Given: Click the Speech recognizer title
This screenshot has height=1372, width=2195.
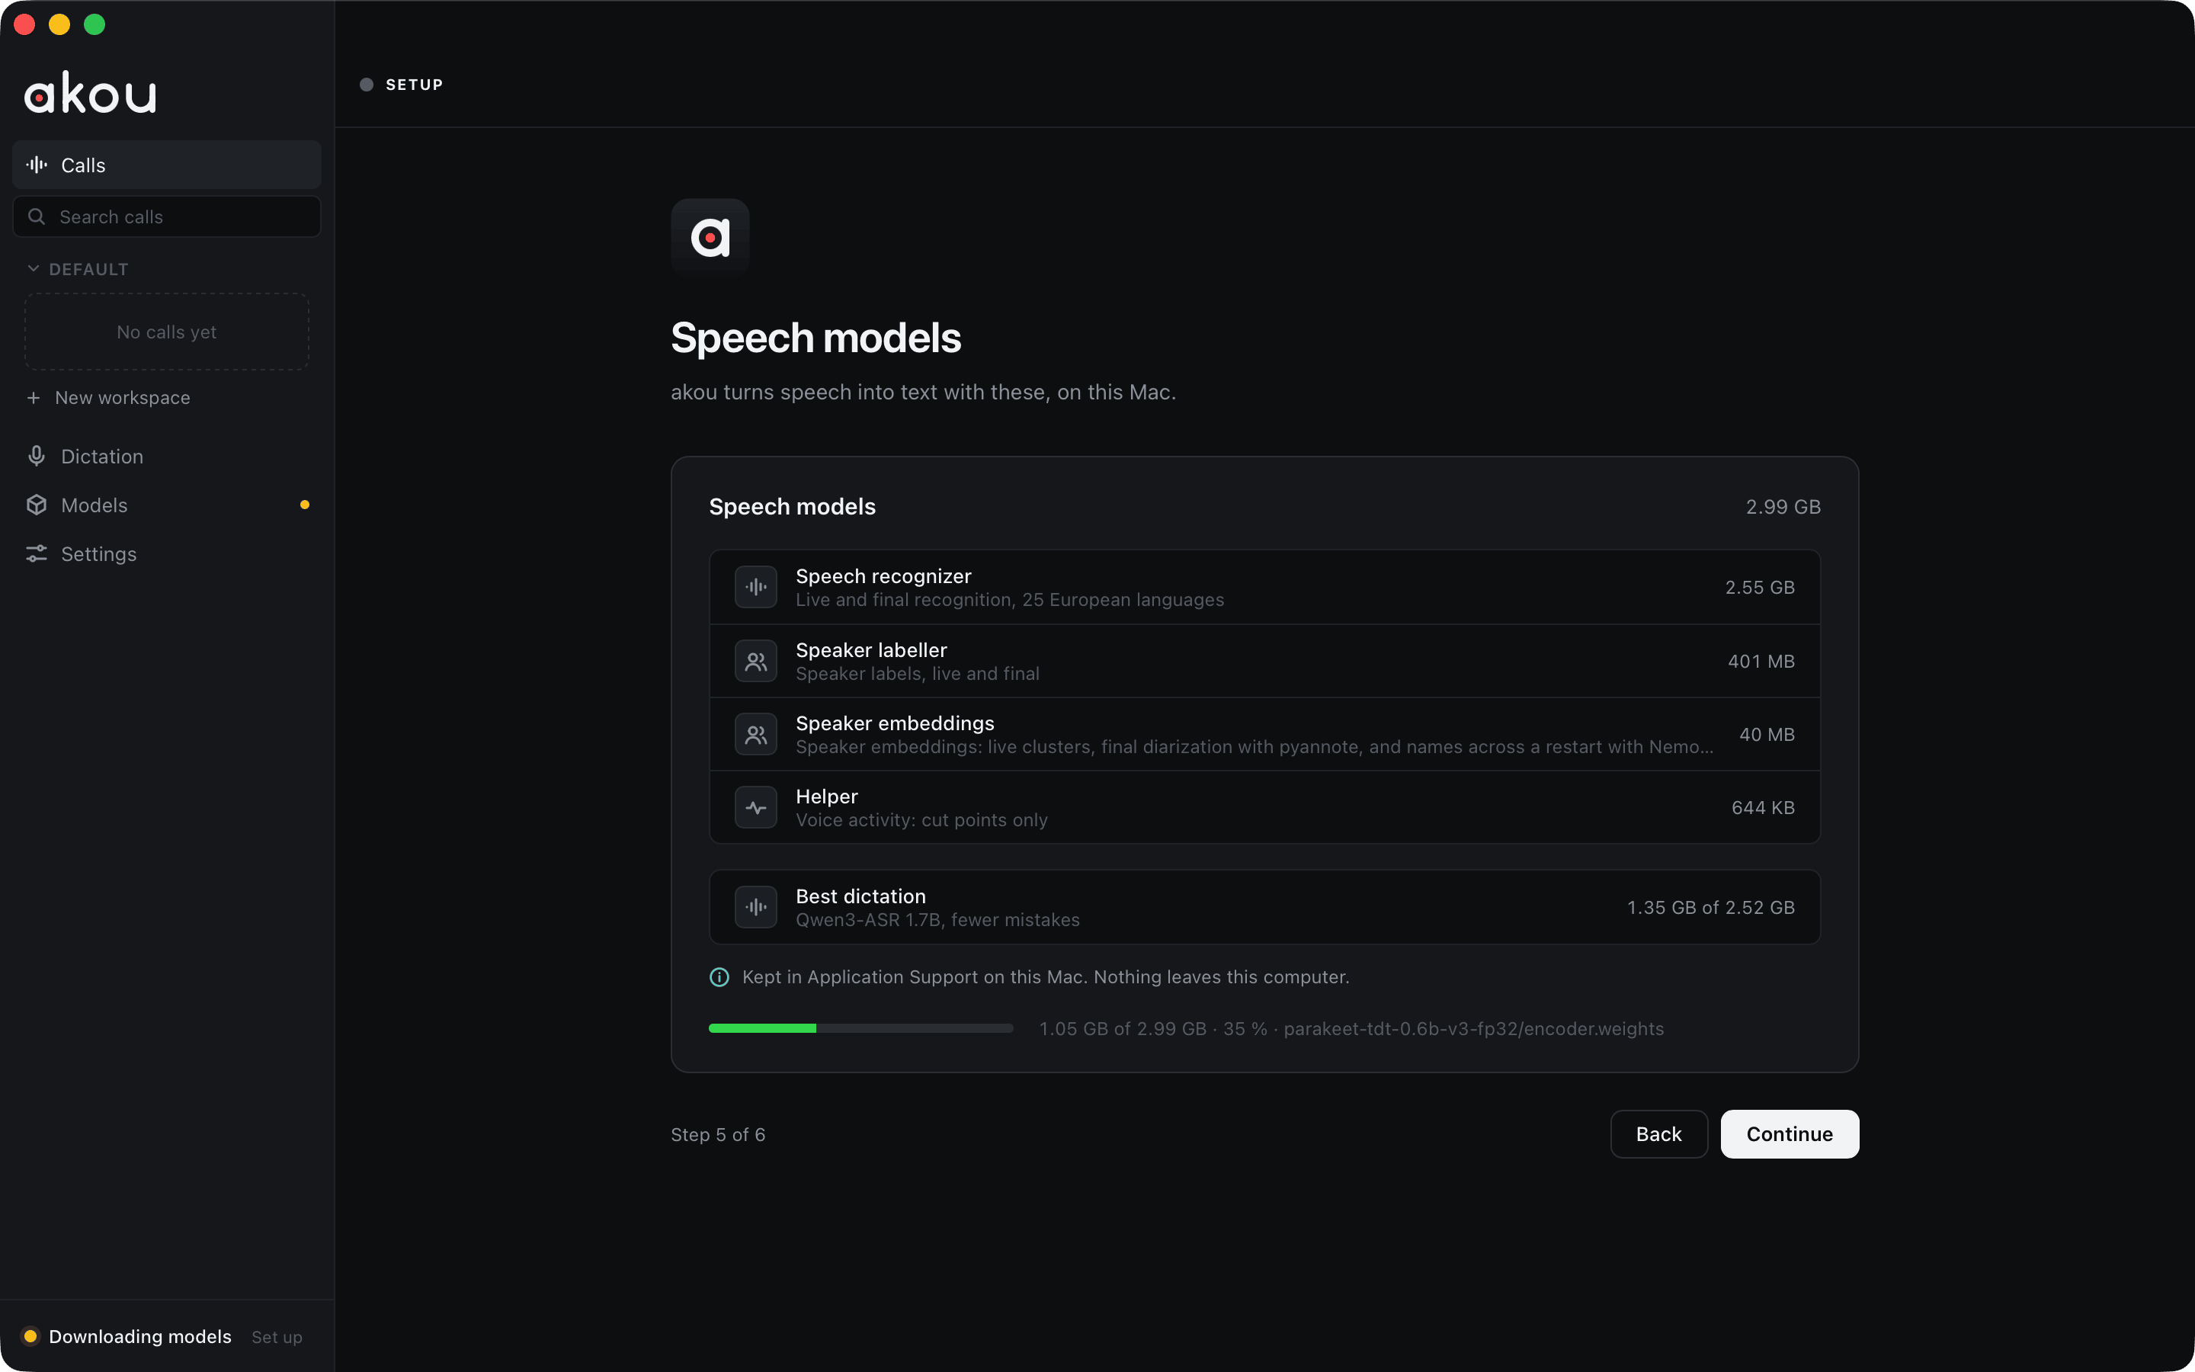Looking at the screenshot, I should [883, 576].
